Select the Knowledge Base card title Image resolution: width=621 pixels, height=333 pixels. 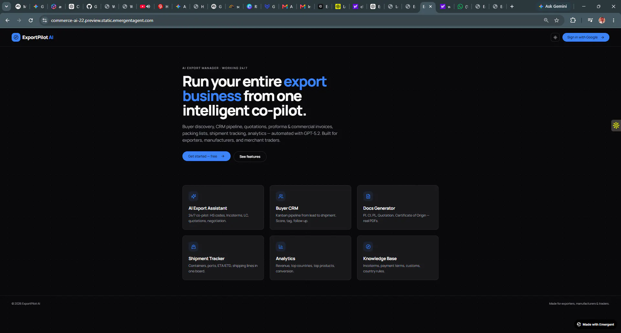click(380, 259)
